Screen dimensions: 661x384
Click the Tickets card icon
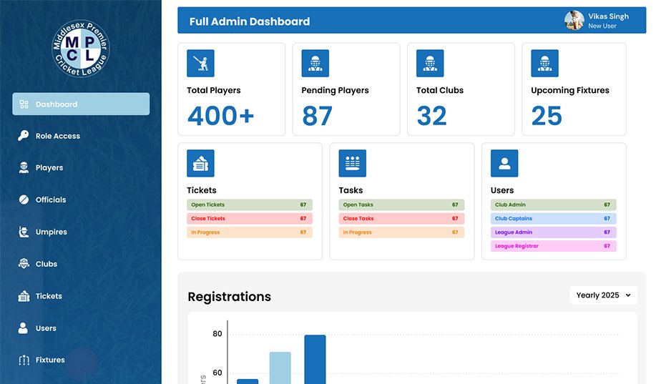(200, 164)
